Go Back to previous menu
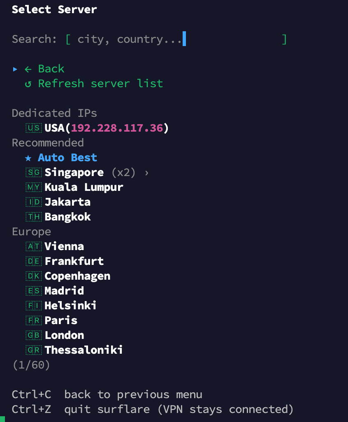This screenshot has width=348, height=422. 51,69
